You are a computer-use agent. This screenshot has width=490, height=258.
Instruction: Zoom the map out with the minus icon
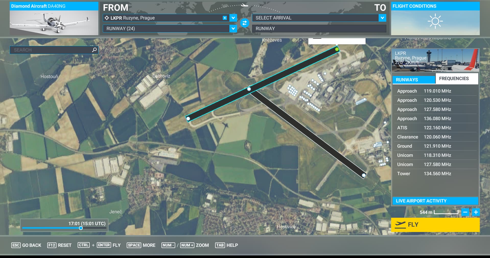465,212
